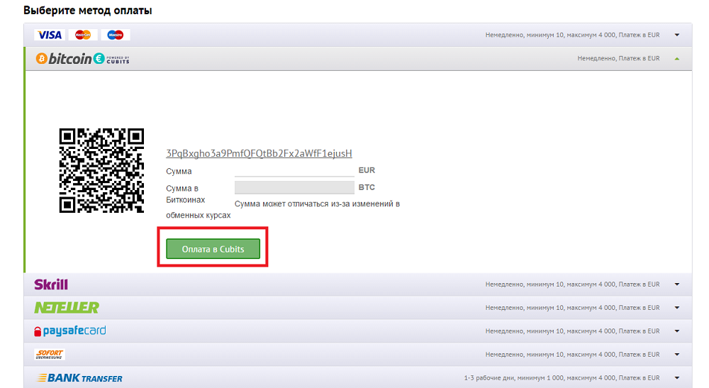Choose the BANK TRANSFER logo
Screen dimensions: 709x388
[79, 378]
